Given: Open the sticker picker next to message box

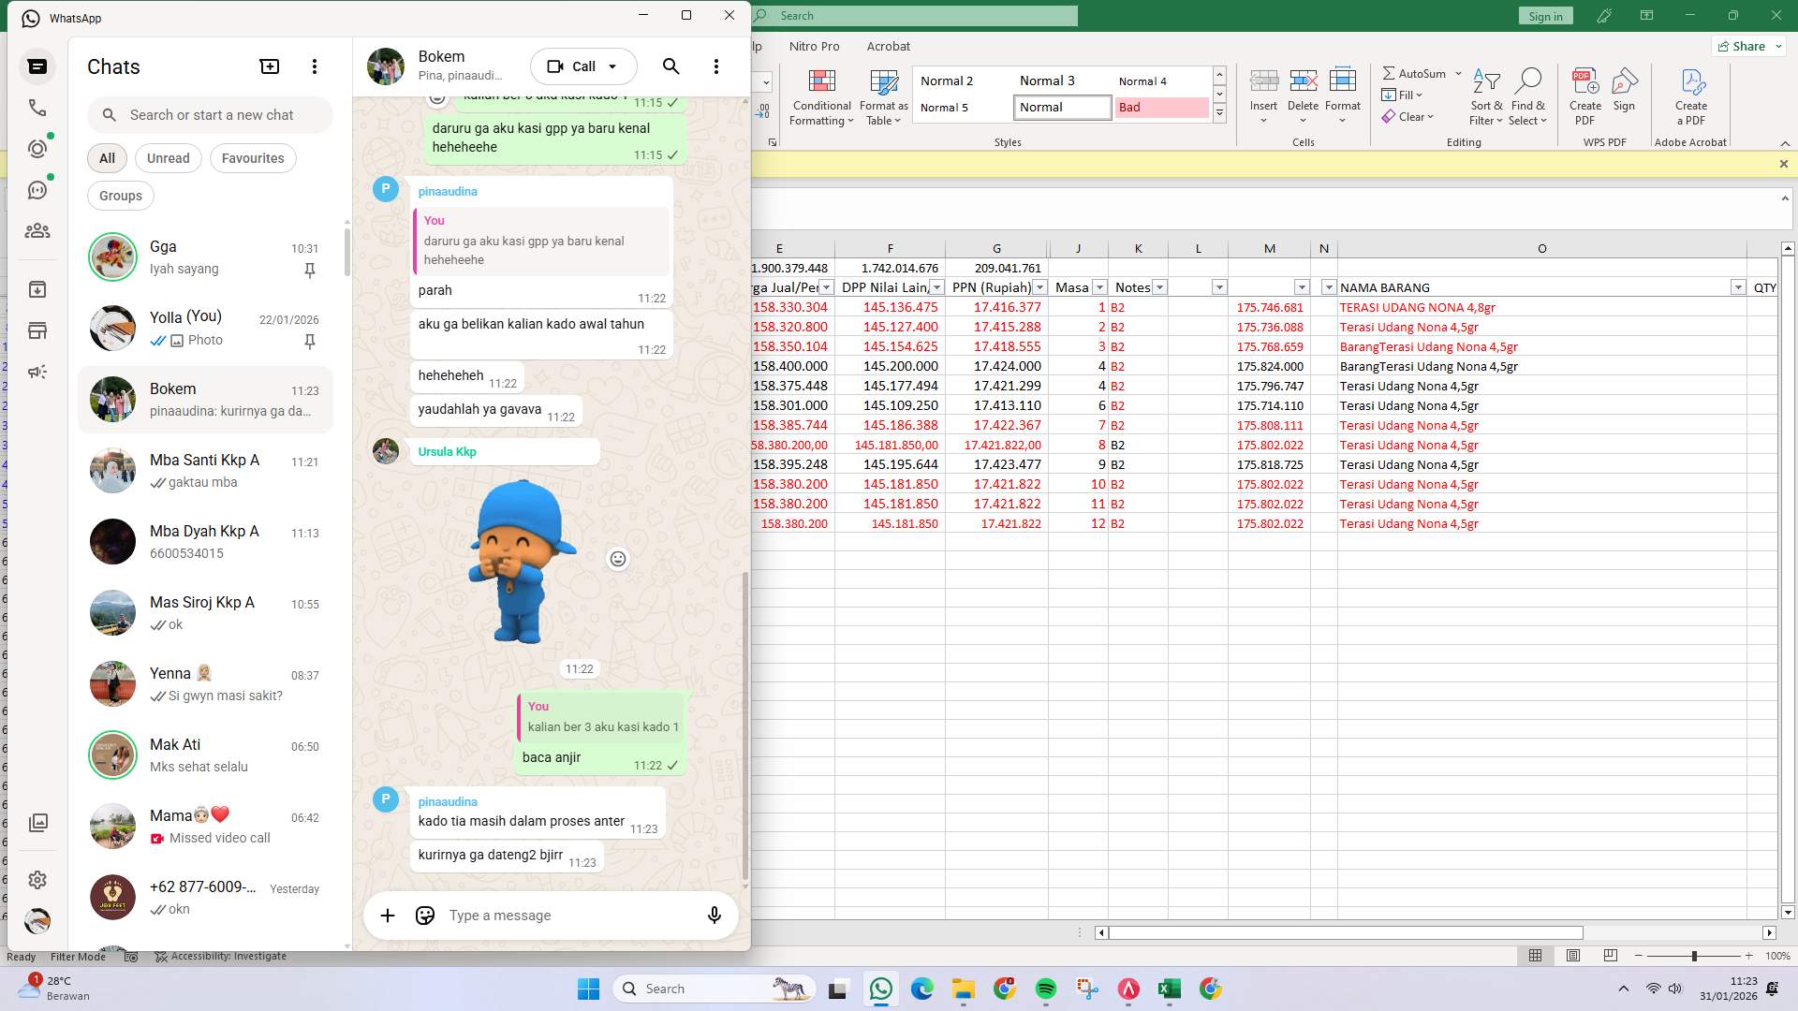Looking at the screenshot, I should pos(424,915).
